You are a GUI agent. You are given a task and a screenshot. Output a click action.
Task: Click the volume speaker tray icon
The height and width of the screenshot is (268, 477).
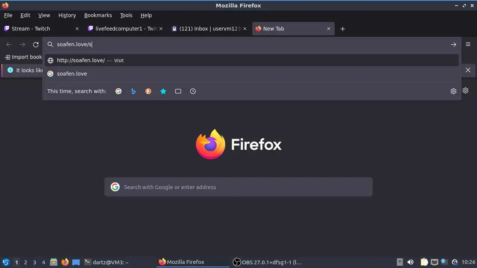point(410,262)
